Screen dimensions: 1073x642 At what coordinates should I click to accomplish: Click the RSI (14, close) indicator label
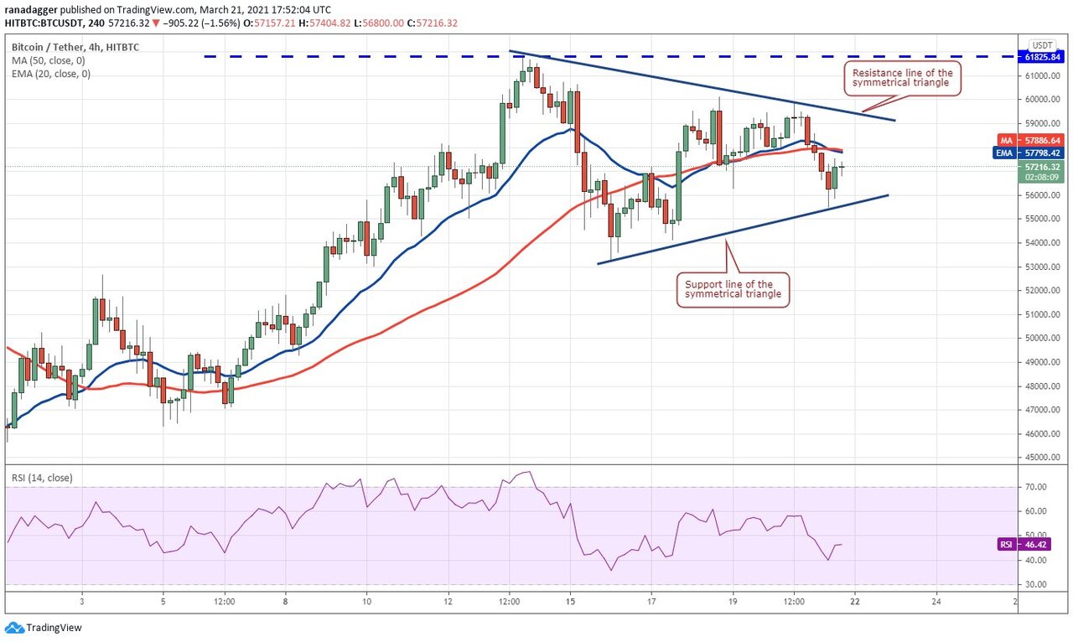coord(42,478)
